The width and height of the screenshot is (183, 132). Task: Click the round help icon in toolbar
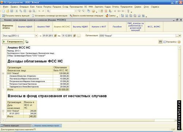point(93,11)
